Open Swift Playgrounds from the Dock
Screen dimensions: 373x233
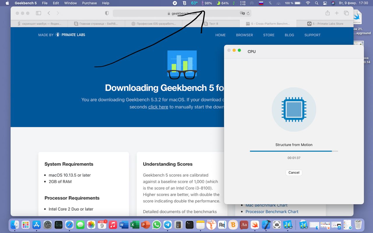coord(255,225)
